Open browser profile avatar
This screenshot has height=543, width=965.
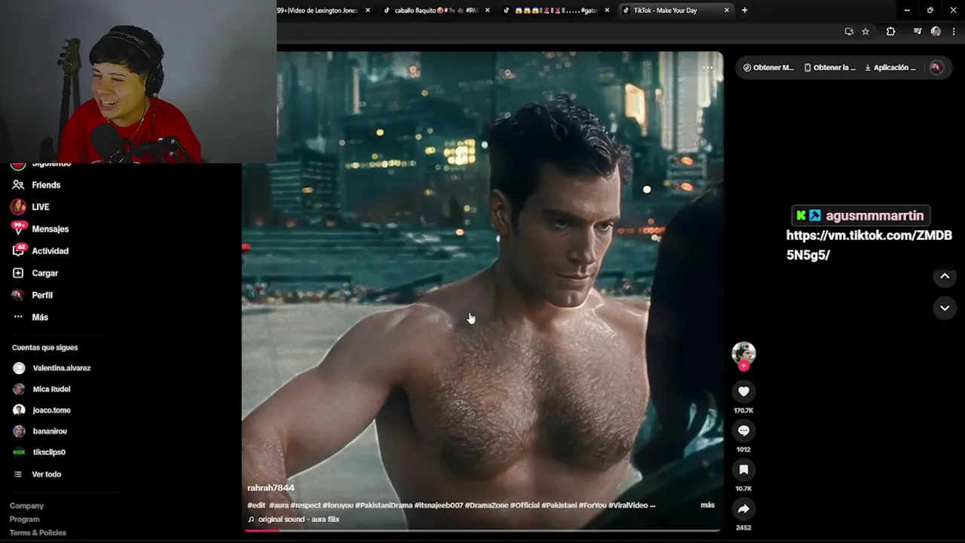click(936, 32)
